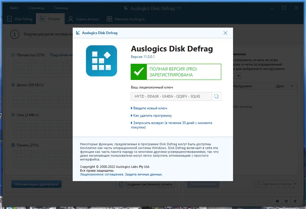306x209 pixels.
Task: Open the Задать вопрос tab
Action: tap(84, 19)
